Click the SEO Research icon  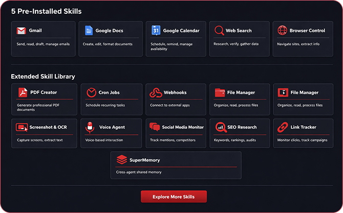220,127
